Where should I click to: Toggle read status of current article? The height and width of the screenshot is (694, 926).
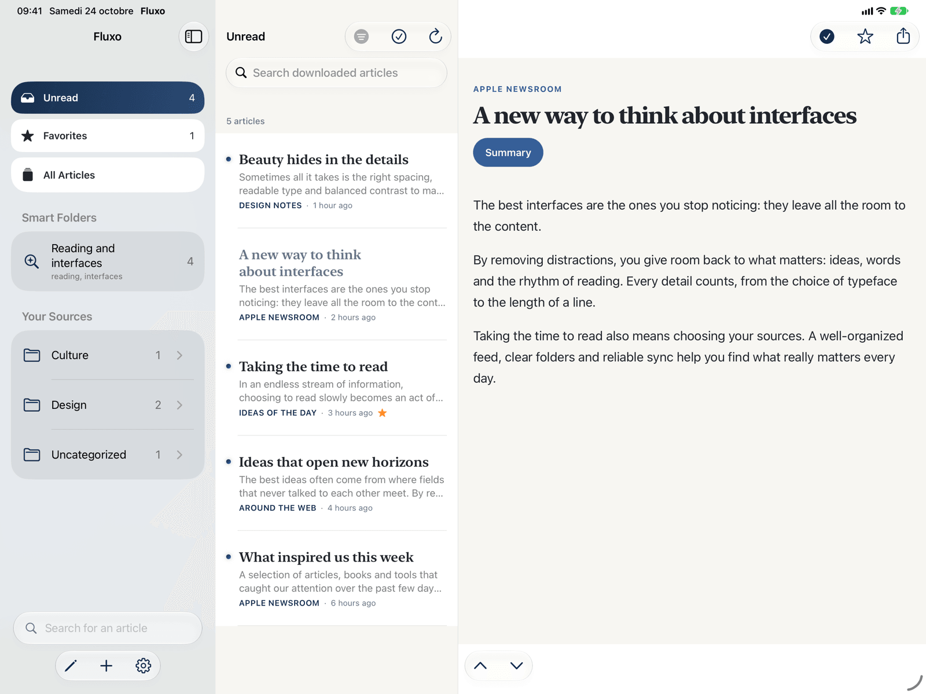pyautogui.click(x=827, y=36)
